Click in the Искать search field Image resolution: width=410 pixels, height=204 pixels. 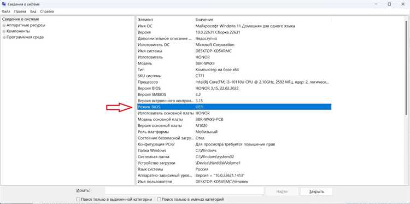[184, 191]
